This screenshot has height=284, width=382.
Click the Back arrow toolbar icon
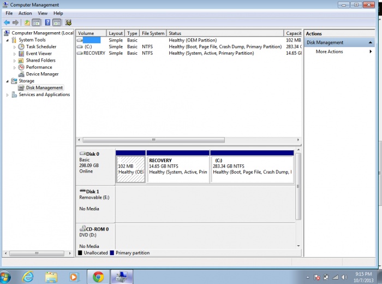[x=7, y=23]
